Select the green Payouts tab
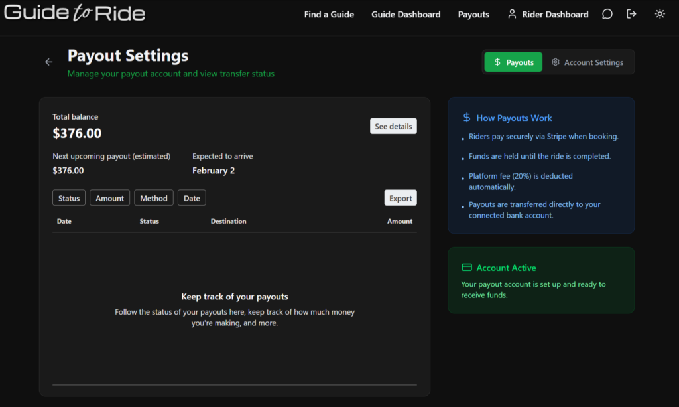 coord(513,62)
